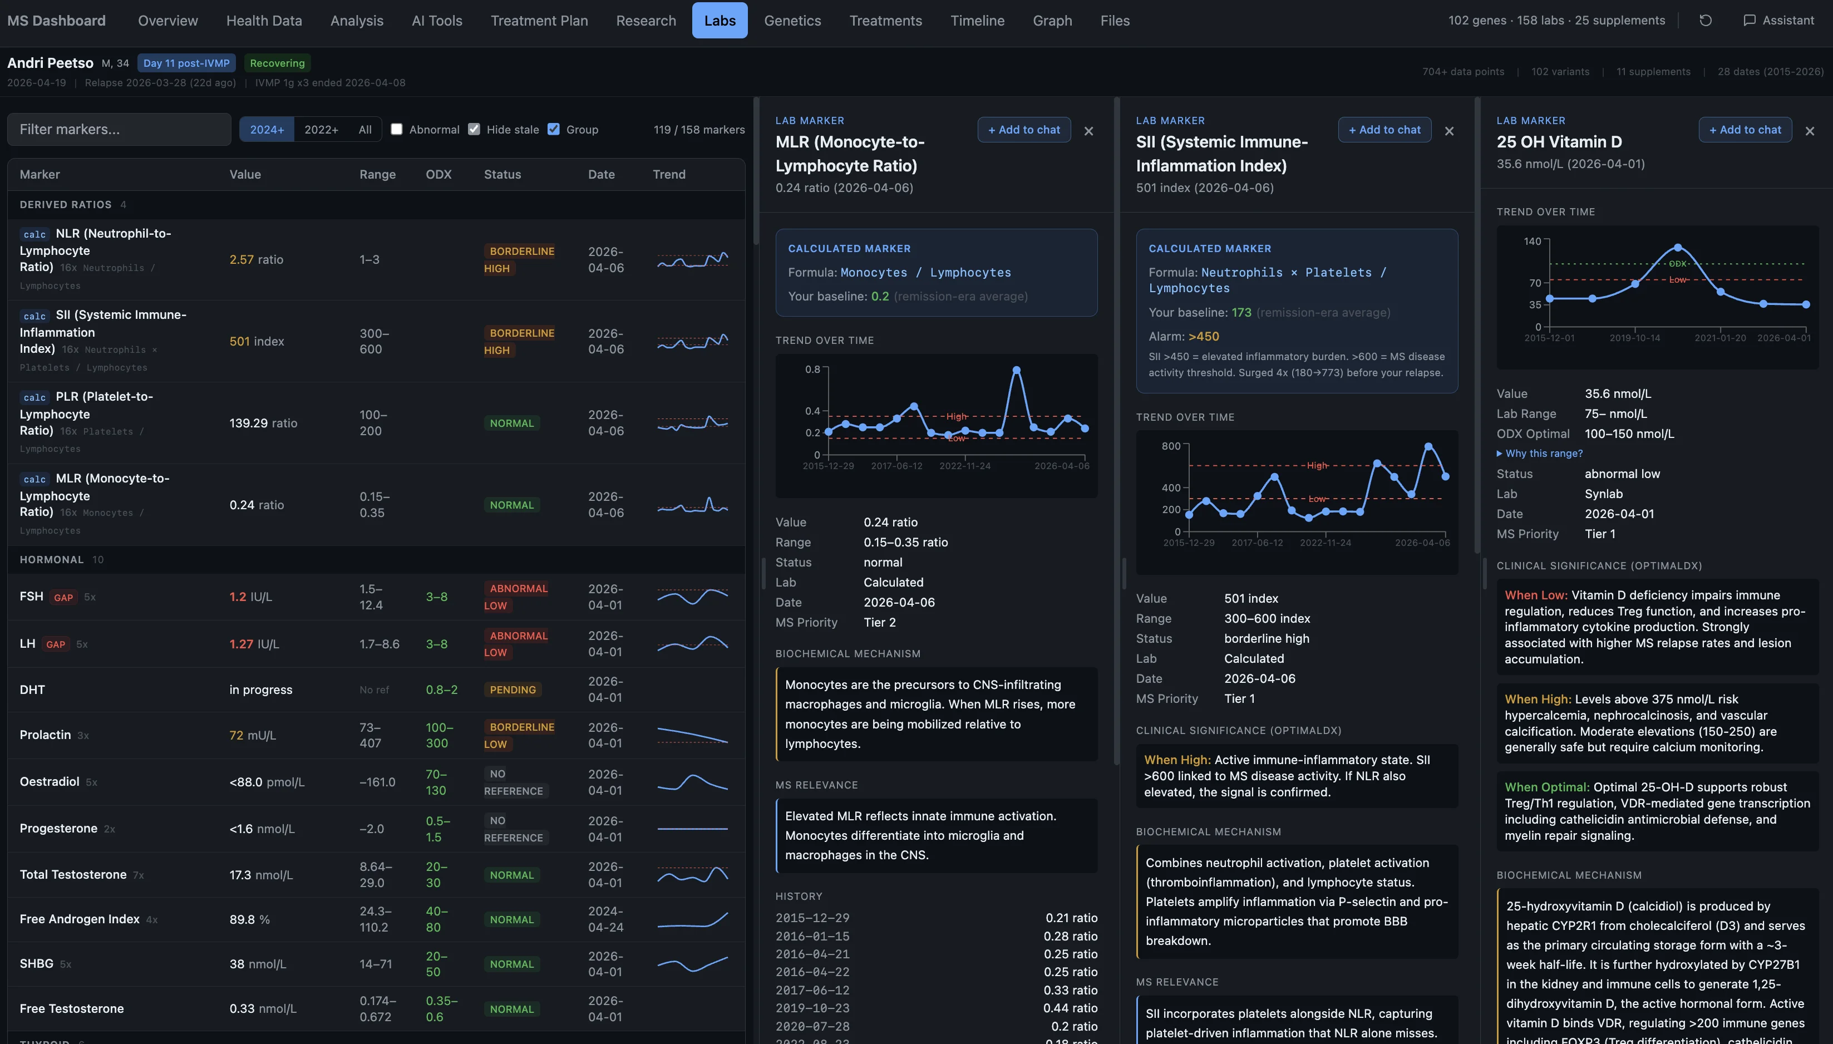1833x1044 pixels.
Task: Click the calc badge on PLR row
Action: [35, 397]
